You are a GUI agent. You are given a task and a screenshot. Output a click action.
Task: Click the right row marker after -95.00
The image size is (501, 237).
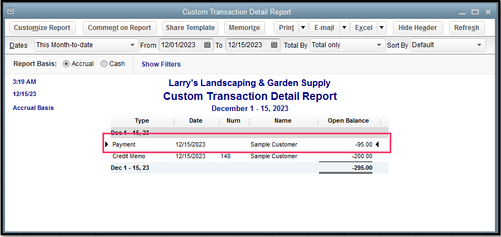377,145
